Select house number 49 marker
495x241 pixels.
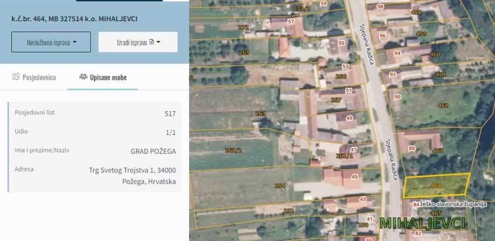(349, 118)
